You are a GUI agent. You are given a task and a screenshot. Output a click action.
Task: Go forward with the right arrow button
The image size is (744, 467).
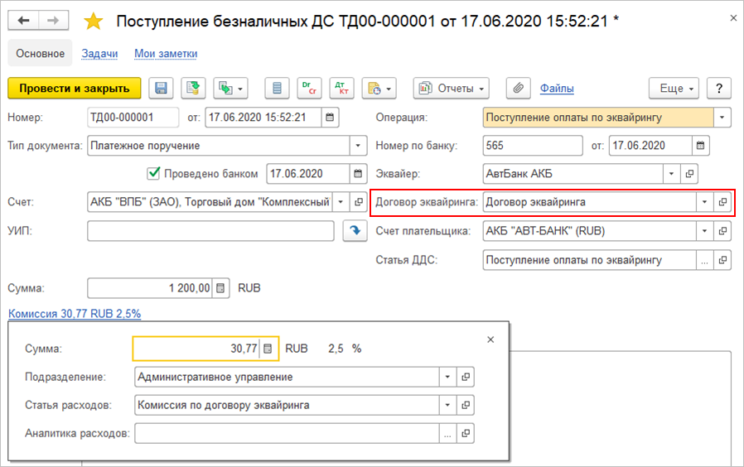coord(53,21)
